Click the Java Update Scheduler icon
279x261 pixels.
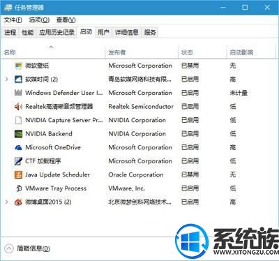pos(18,174)
